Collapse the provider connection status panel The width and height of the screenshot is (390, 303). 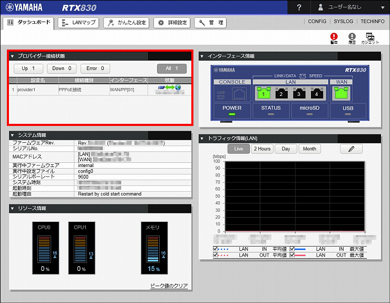12,56
